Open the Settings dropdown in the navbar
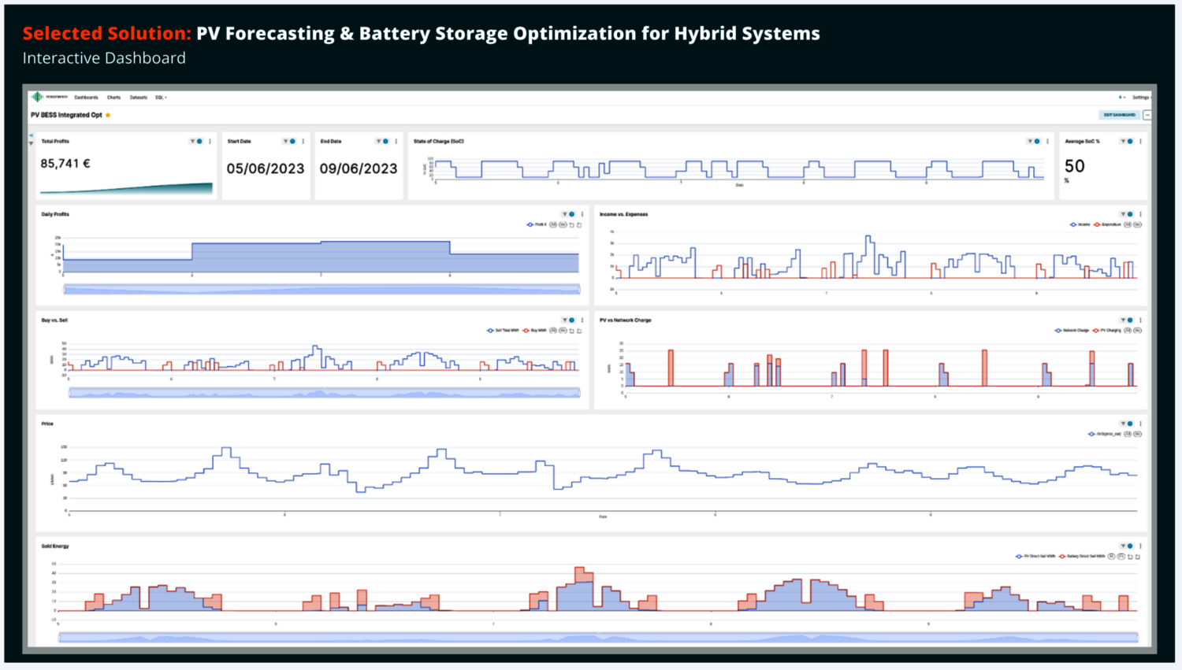Image resolution: width=1182 pixels, height=670 pixels. tap(1140, 98)
